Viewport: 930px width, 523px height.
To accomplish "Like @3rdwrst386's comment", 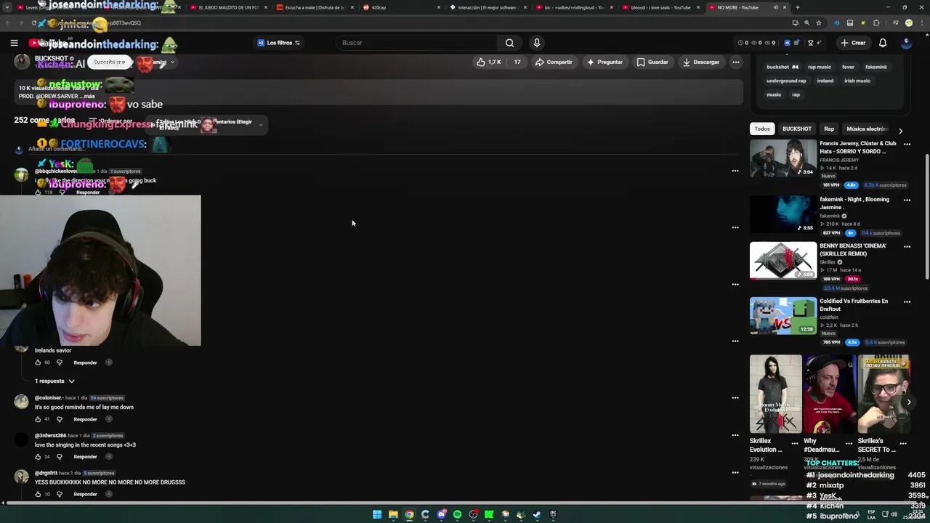I will (38, 457).
